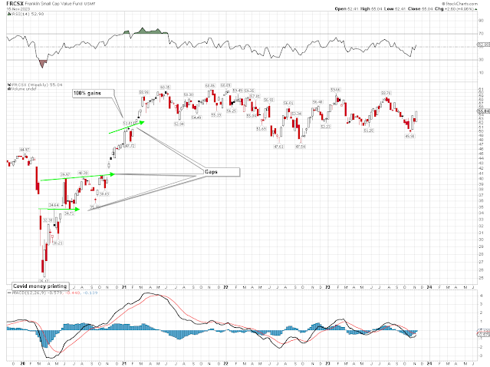The image size is (490, 367).
Task: Click the 'Gaps' annotation box
Action: click(222, 172)
